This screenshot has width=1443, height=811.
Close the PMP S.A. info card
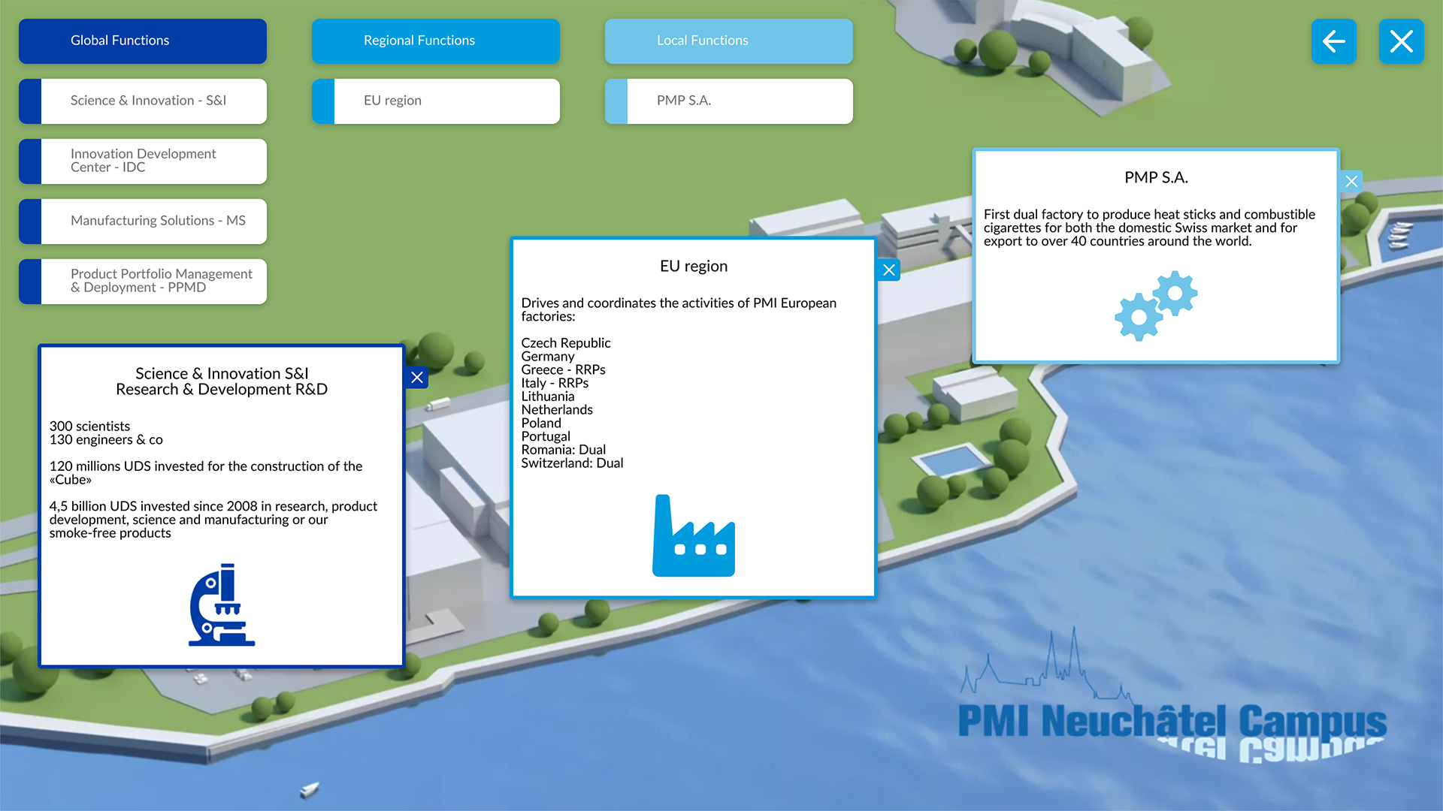tap(1351, 181)
